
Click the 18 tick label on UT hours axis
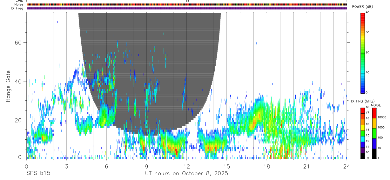267,166
